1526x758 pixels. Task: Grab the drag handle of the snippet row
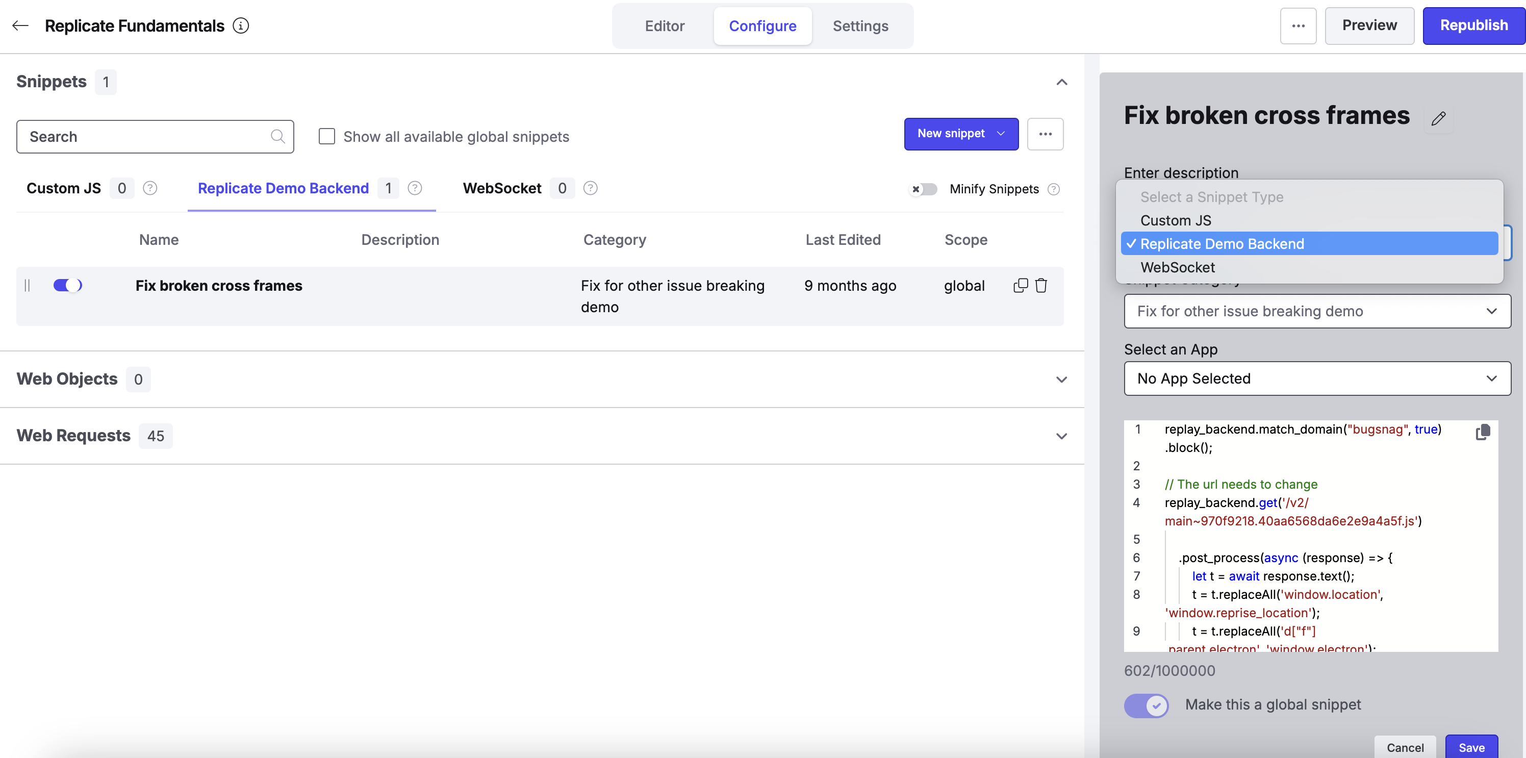(27, 286)
